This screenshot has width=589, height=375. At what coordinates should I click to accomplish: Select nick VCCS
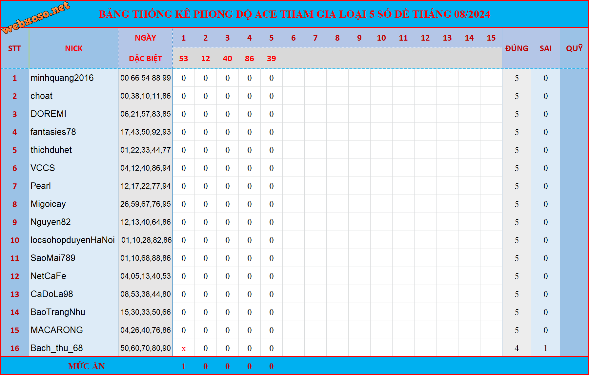coord(43,168)
